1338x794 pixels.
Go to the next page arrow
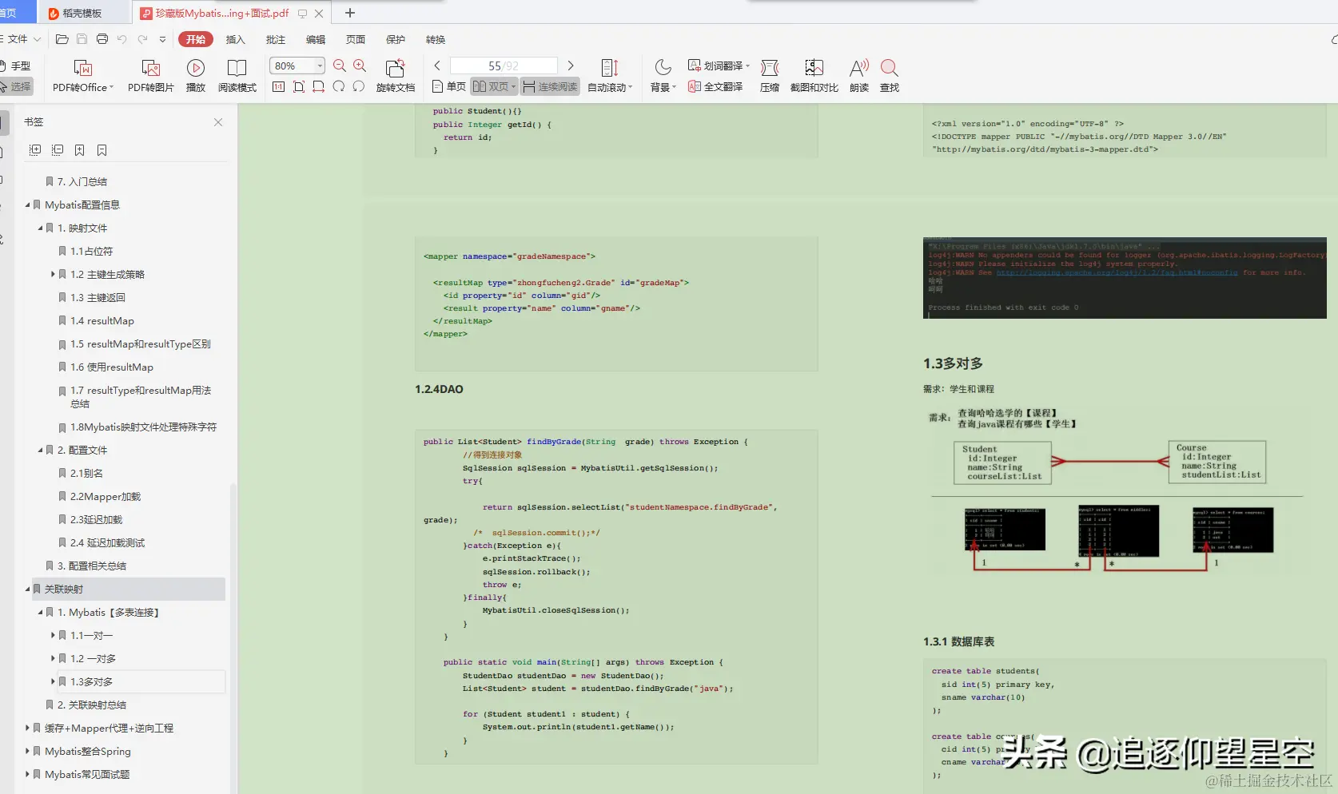pos(571,66)
